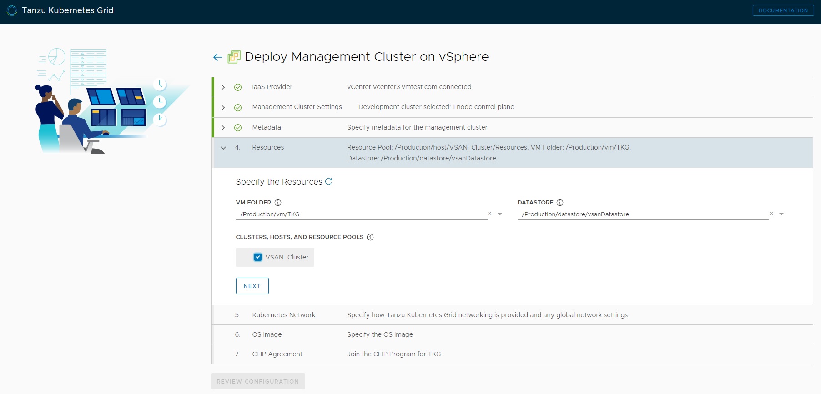
Task: Show Datastore info tooltip icon
Action: pos(560,203)
